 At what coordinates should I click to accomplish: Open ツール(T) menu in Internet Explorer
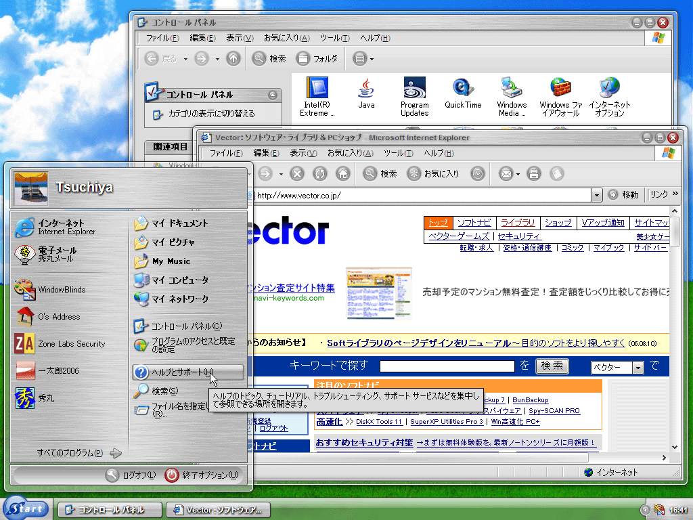coord(398,153)
